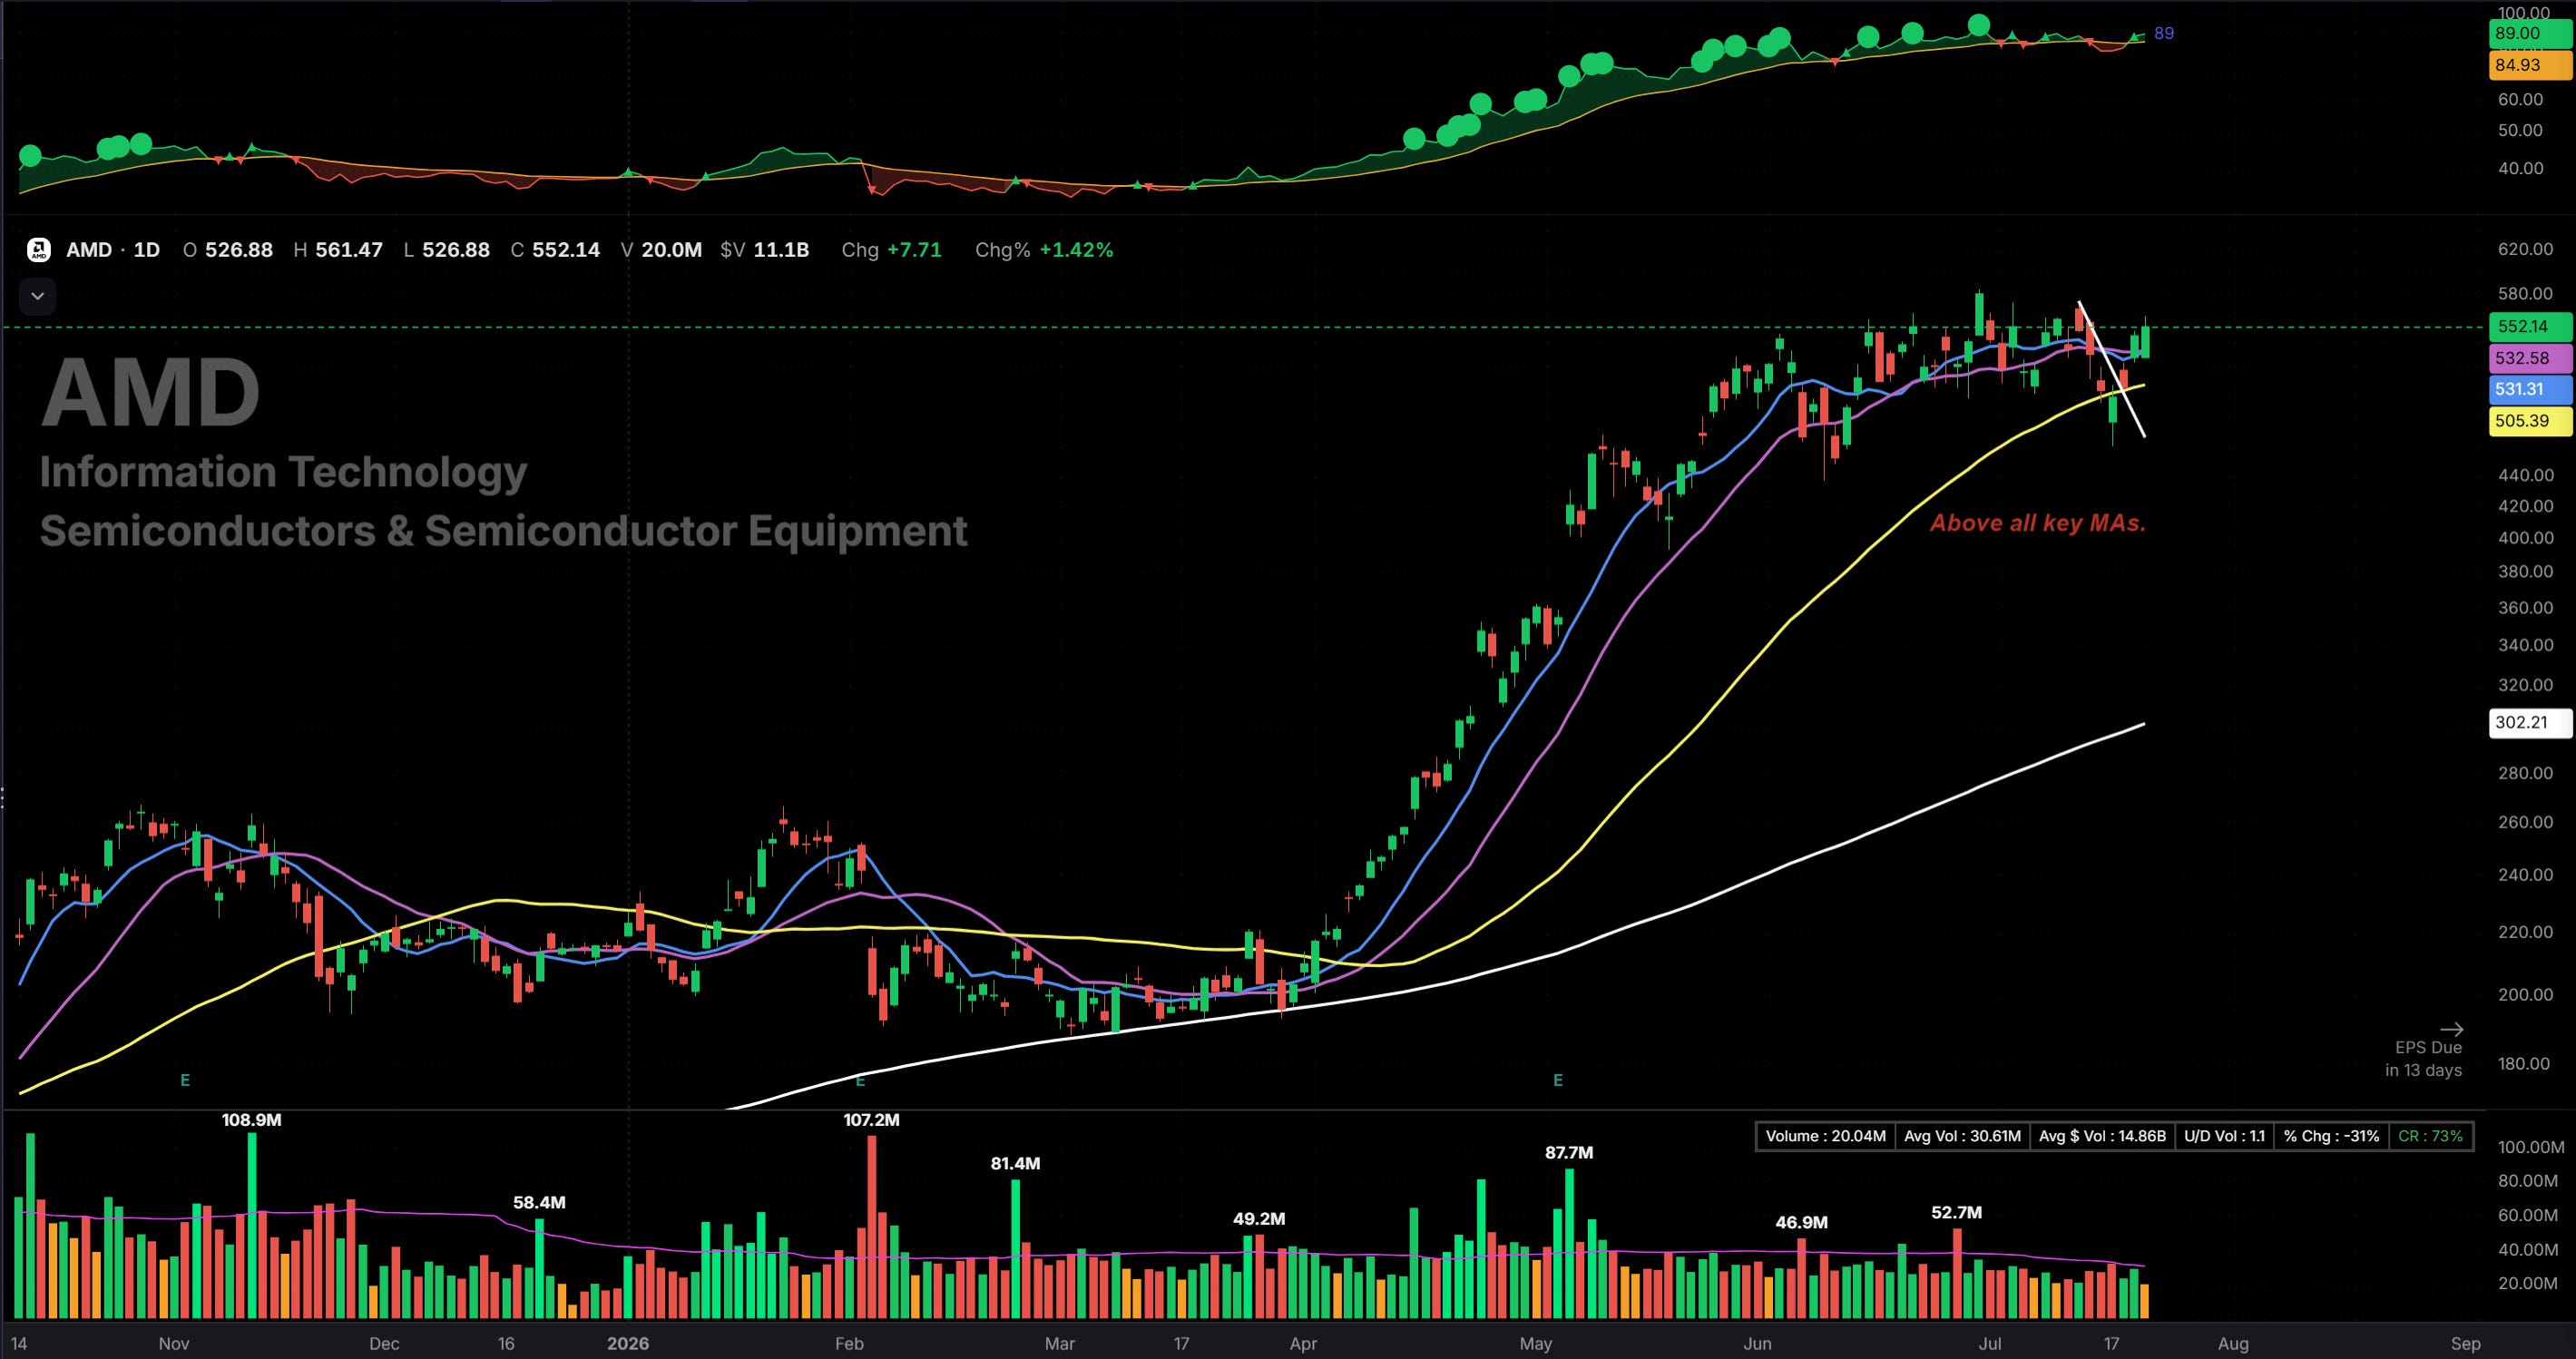The image size is (2576, 1359).
Task: Click the Nov label on the time axis
Action: (174, 1343)
